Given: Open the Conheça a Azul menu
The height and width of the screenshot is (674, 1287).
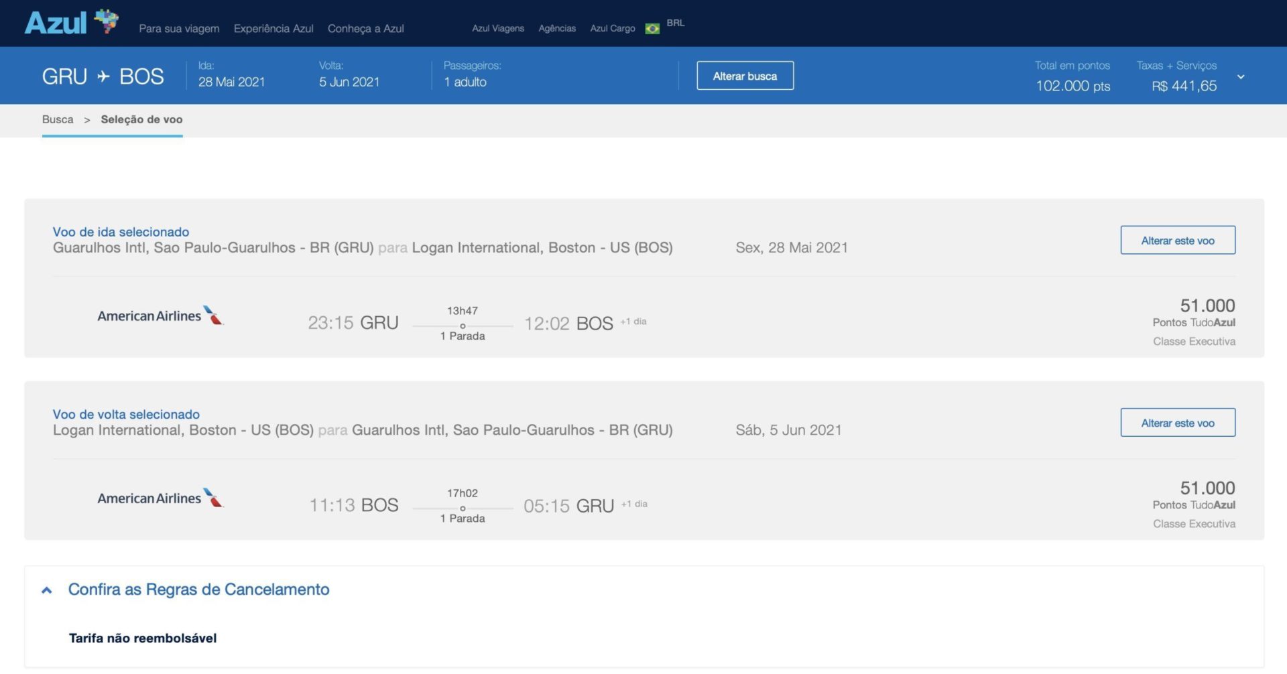Looking at the screenshot, I should point(366,29).
